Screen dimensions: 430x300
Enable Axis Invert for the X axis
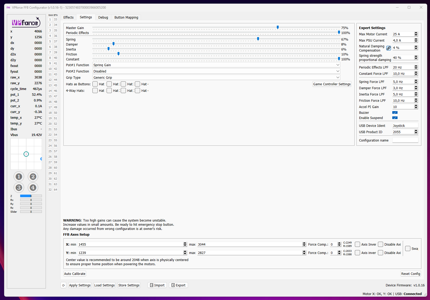pos(357,244)
